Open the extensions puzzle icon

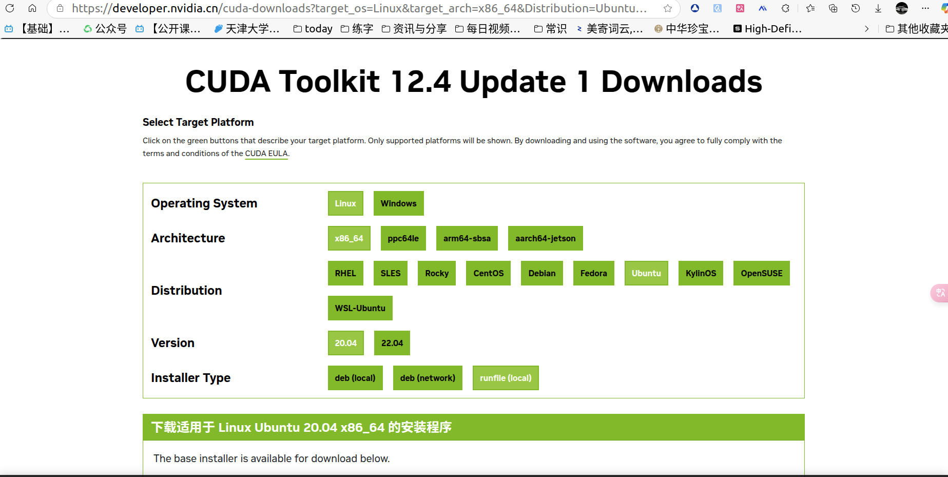pos(785,8)
